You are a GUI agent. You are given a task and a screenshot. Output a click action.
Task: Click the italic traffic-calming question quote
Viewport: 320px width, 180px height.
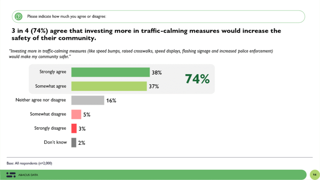point(141,53)
